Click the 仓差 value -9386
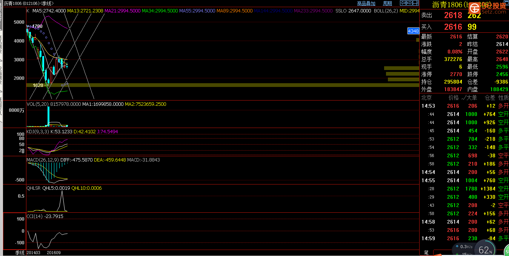The image size is (509, 256). tap(501, 82)
